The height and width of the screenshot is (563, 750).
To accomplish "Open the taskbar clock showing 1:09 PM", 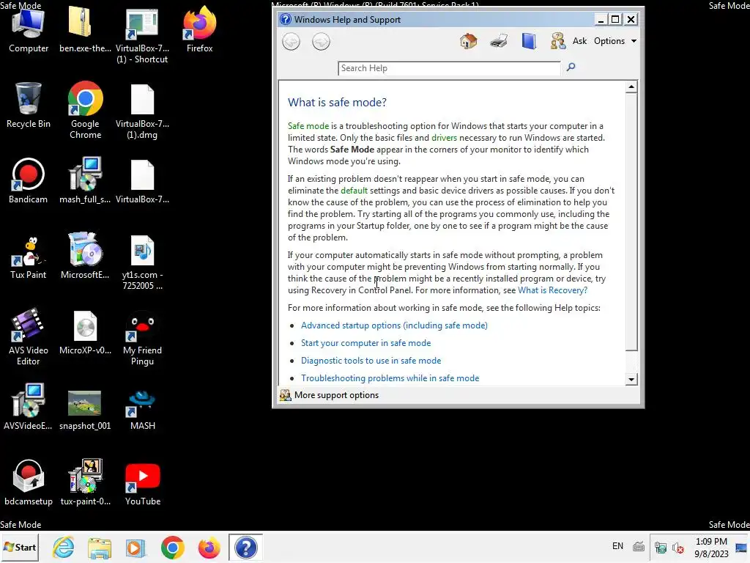I will click(711, 548).
